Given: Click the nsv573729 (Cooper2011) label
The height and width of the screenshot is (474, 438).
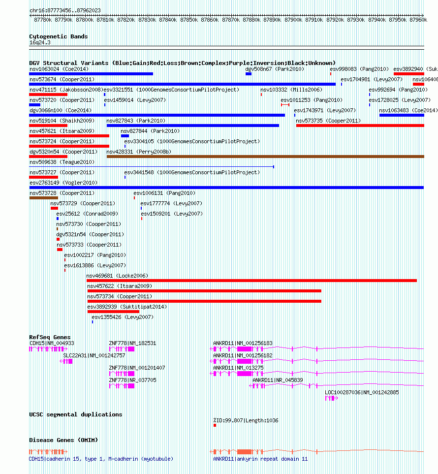Looking at the screenshot, I should click(x=83, y=203).
